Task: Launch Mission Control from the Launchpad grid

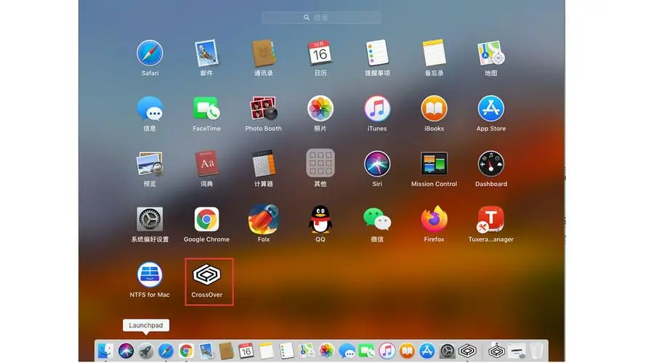Action: click(434, 164)
